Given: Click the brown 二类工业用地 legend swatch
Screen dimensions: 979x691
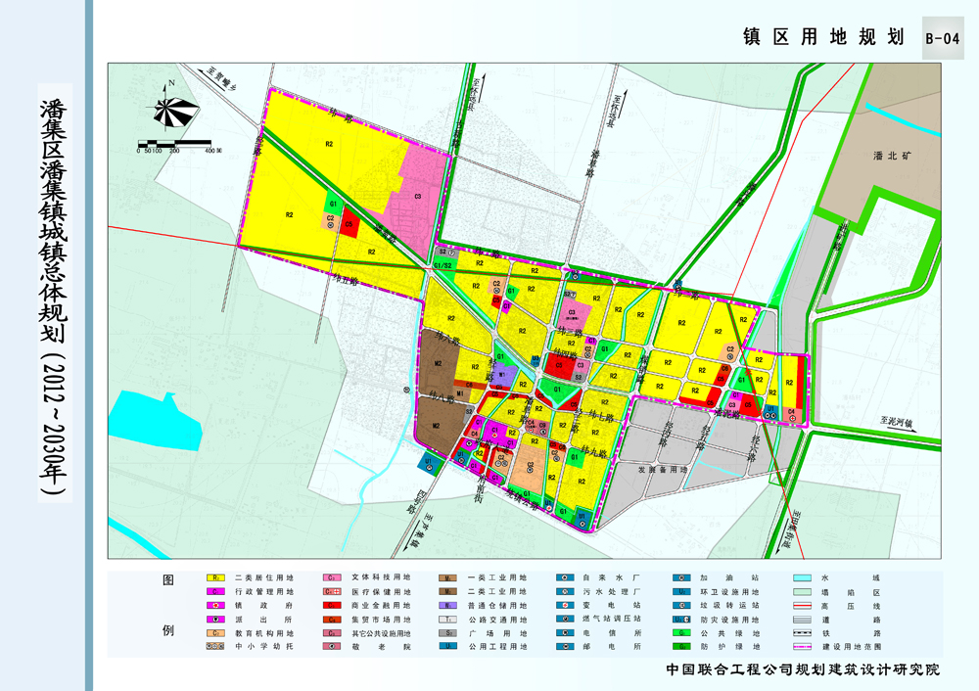Looking at the screenshot, I should (x=449, y=592).
